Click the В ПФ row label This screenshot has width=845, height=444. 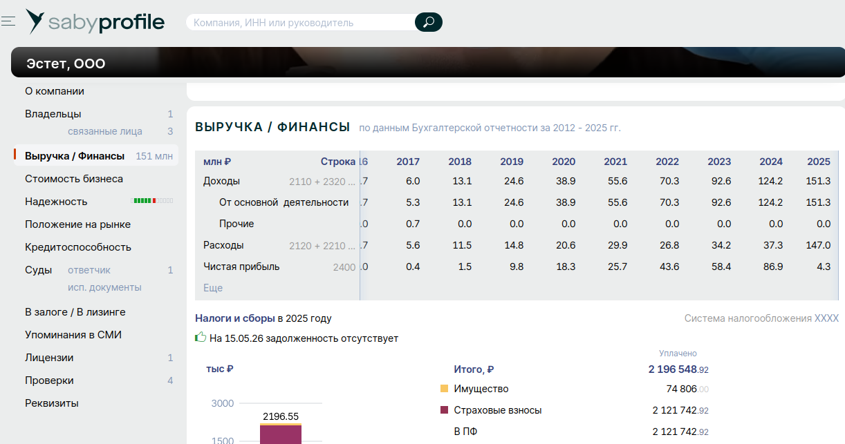pyautogui.click(x=466, y=432)
